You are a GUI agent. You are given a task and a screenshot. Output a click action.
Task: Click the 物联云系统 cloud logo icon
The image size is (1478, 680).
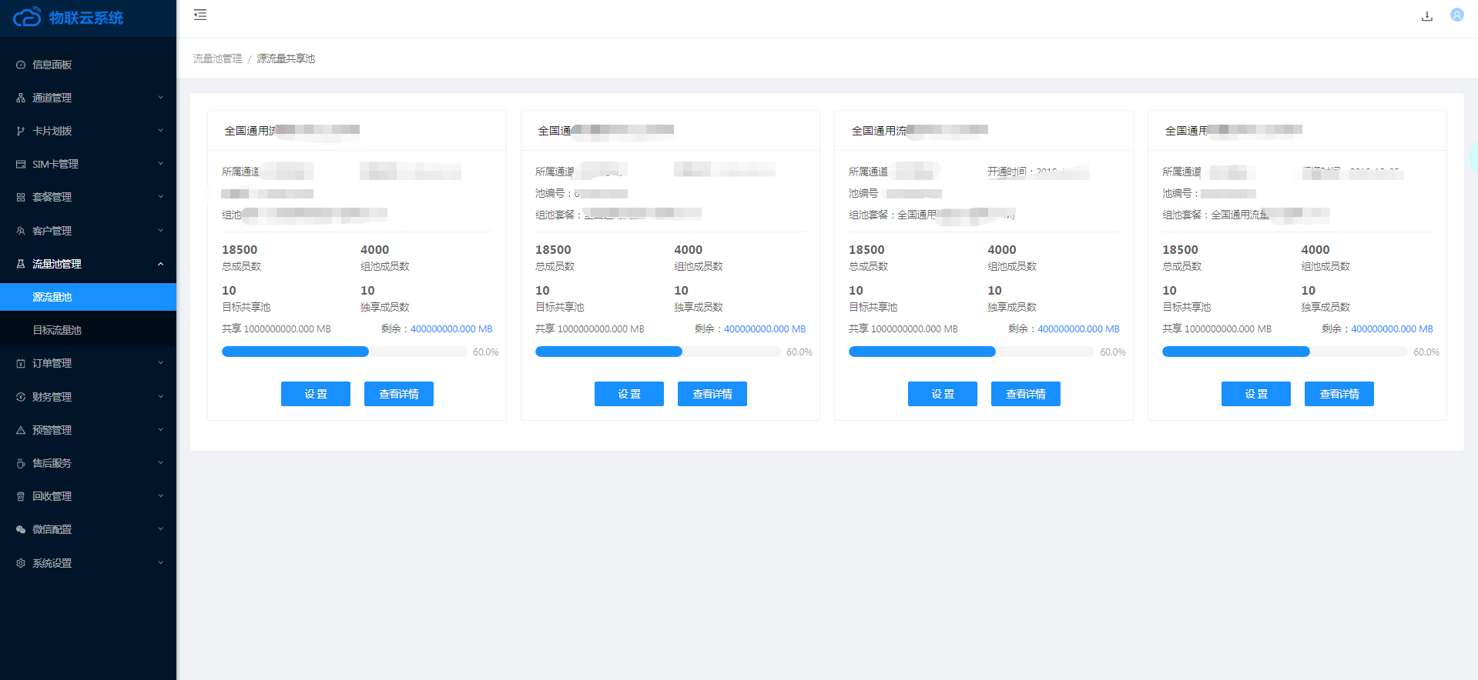tap(27, 17)
